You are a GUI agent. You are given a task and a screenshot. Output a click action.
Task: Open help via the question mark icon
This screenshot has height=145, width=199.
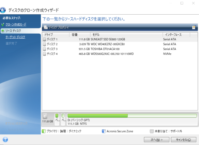coord(5,140)
